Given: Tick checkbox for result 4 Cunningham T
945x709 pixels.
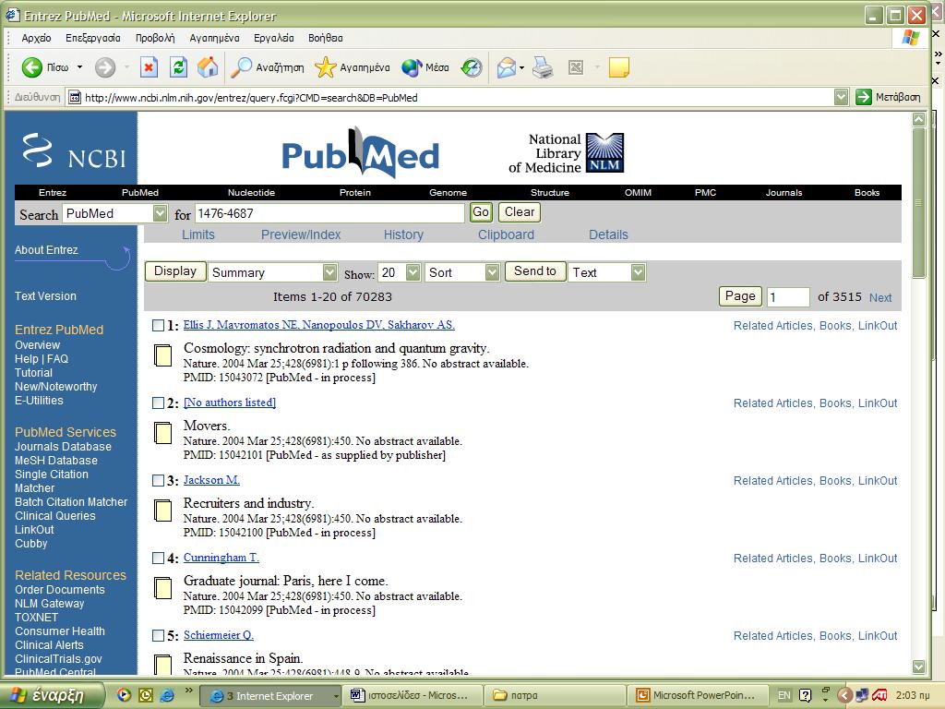Looking at the screenshot, I should (x=158, y=559).
